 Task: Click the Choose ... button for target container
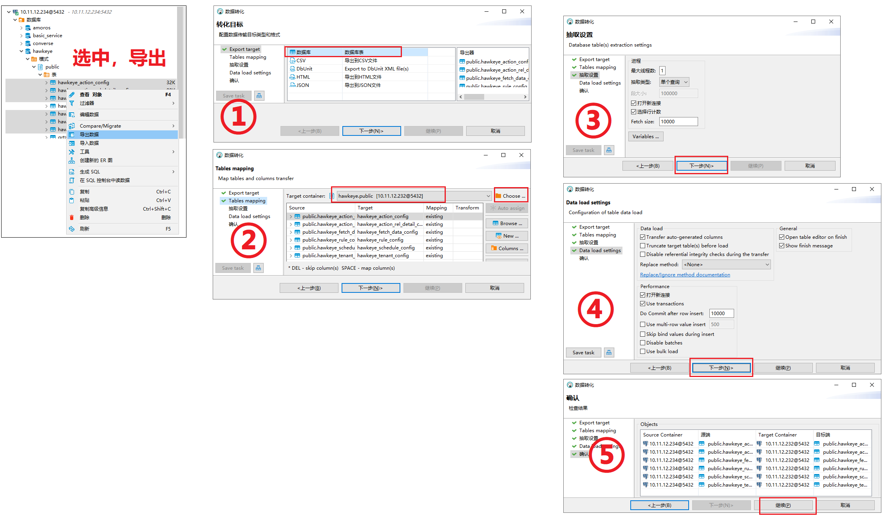(511, 196)
